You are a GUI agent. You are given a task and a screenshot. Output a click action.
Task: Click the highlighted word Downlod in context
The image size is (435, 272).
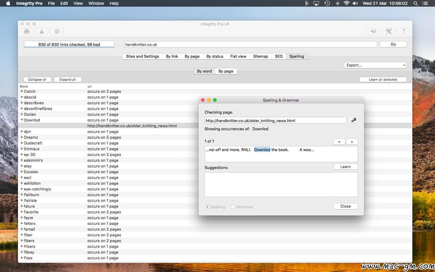click(262, 150)
